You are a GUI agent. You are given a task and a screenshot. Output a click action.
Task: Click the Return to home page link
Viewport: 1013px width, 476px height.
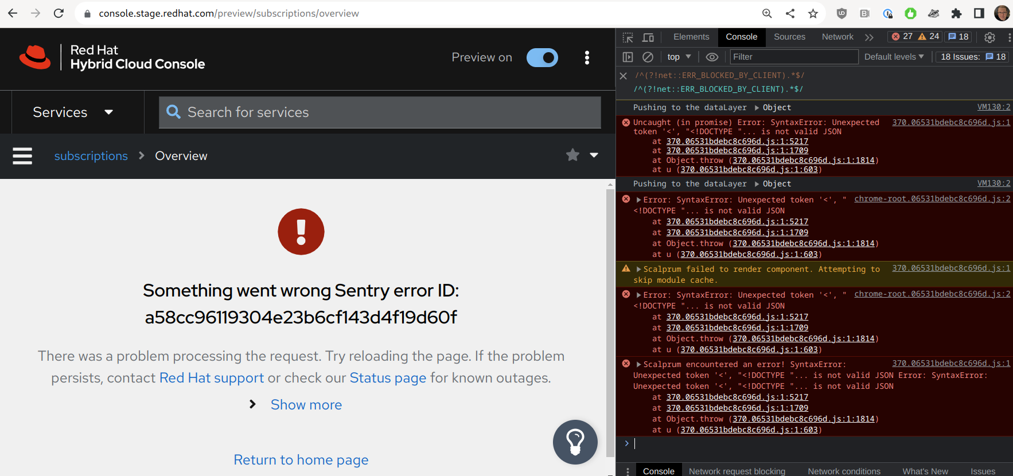coord(301,460)
